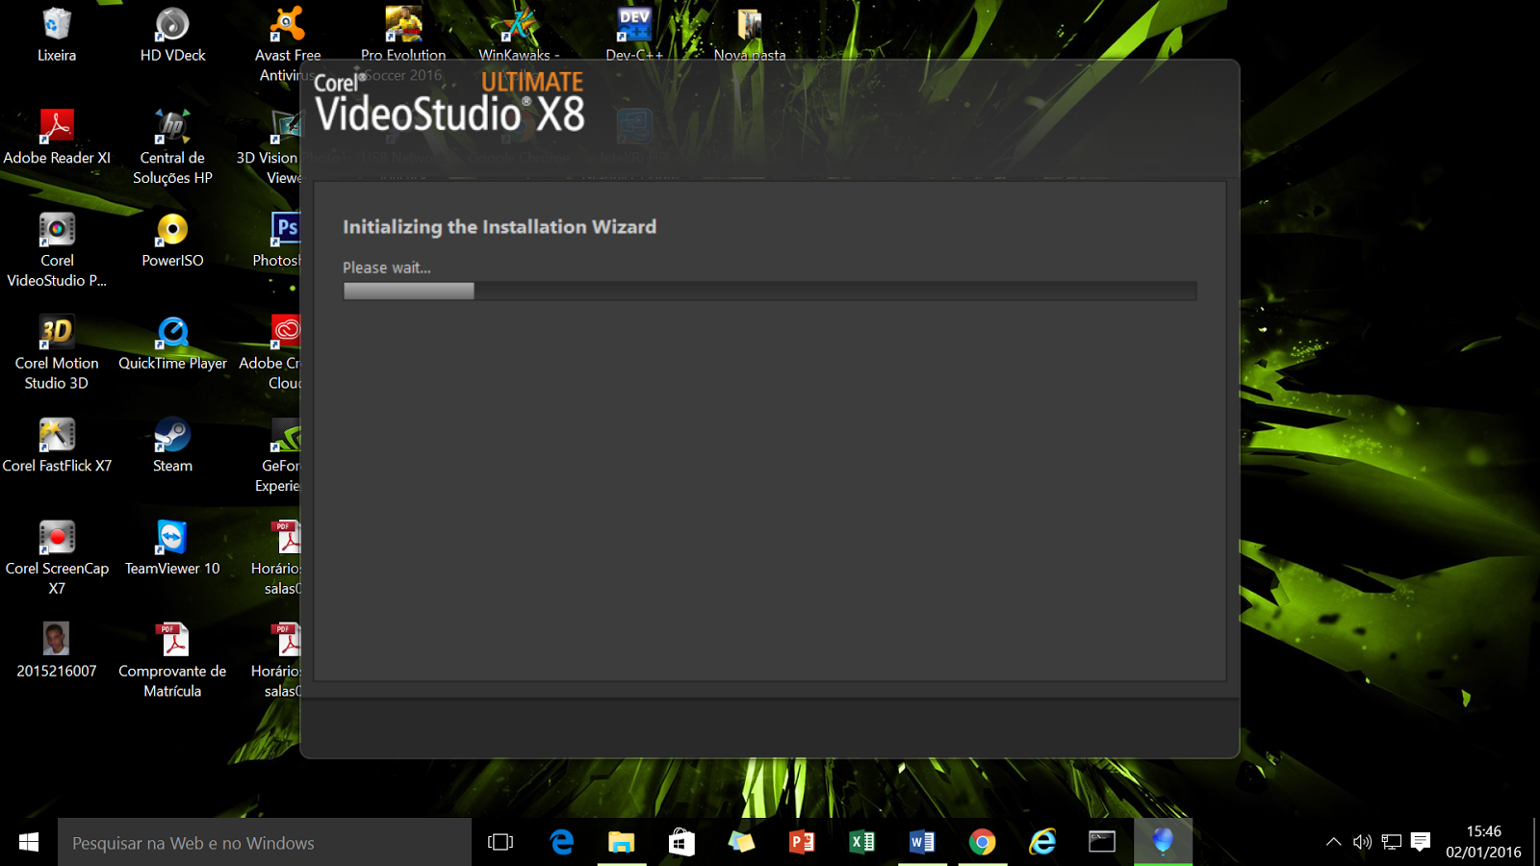
Task: Click the Pesquisar search field
Action: click(265, 842)
